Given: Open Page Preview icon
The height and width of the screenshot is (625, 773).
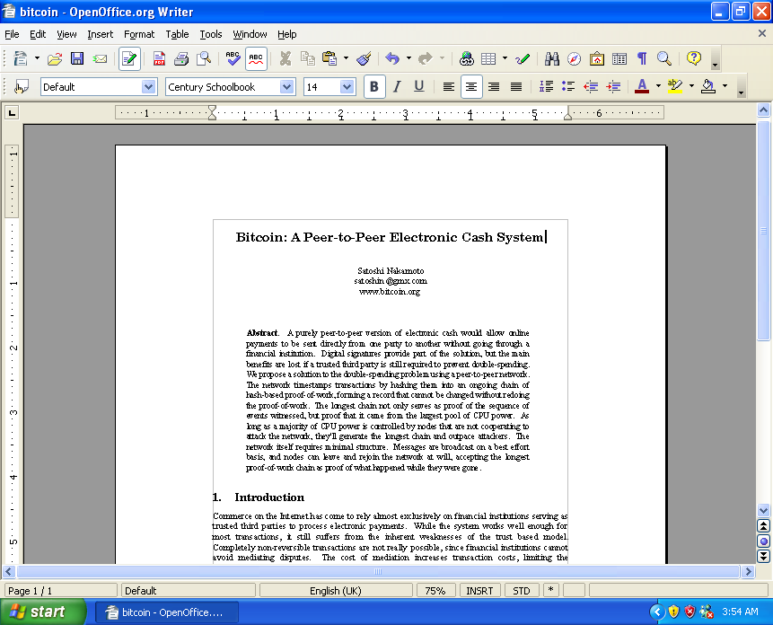Looking at the screenshot, I should click(x=204, y=58).
